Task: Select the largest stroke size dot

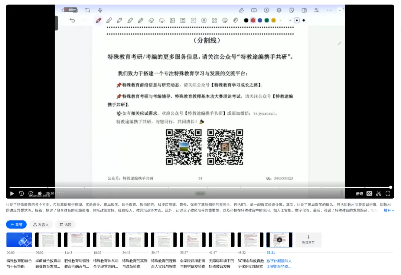Action: (x=304, y=20)
